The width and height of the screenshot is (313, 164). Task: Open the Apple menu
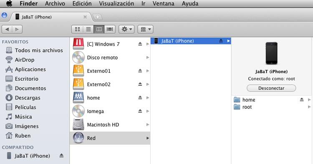pos(9,3)
